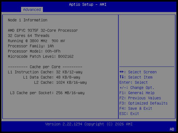The width and height of the screenshot is (178, 133).
Task: Click F2: Previous Values hint
Action: [x=140, y=98]
